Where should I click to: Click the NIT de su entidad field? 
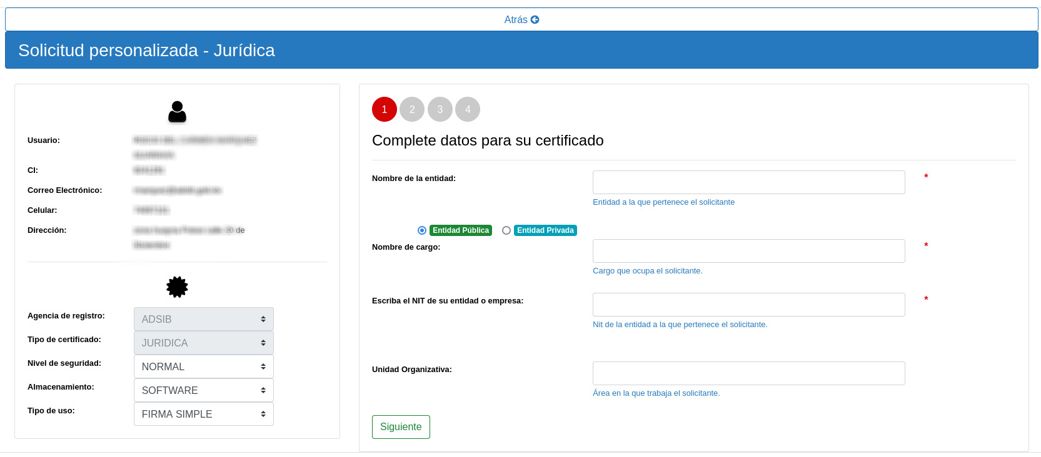pyautogui.click(x=748, y=305)
